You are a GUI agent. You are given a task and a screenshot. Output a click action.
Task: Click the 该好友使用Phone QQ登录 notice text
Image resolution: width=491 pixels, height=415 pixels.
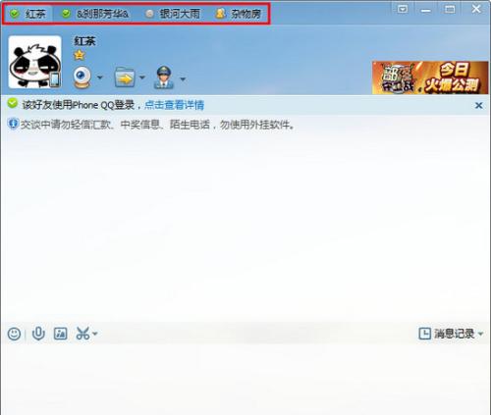click(79, 105)
